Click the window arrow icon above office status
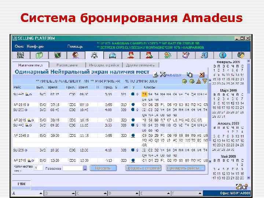The height and width of the screenshot is (198, 264). [245, 186]
